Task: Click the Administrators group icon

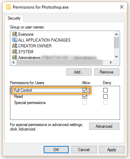Action: [15, 57]
